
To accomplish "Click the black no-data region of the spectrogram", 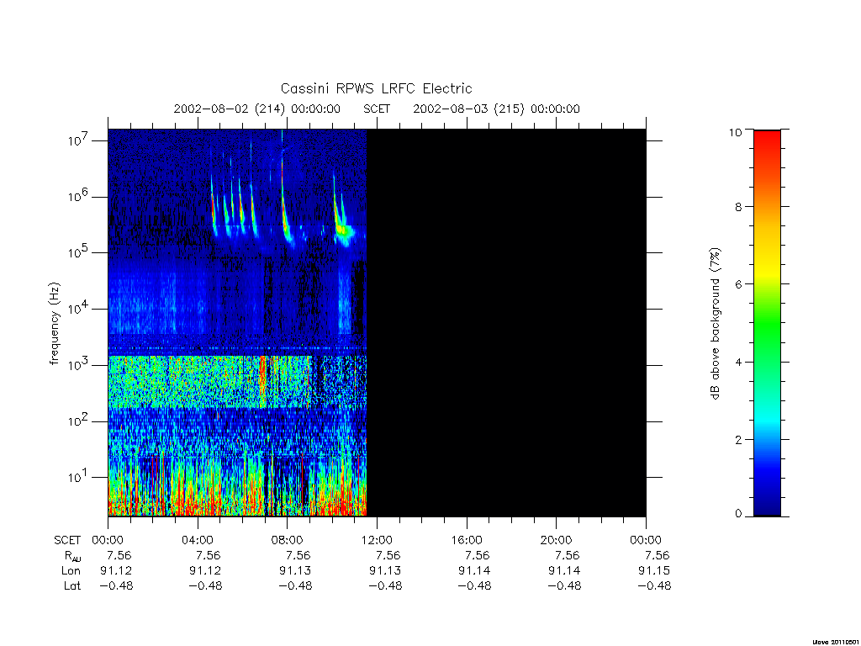I will tap(506, 323).
